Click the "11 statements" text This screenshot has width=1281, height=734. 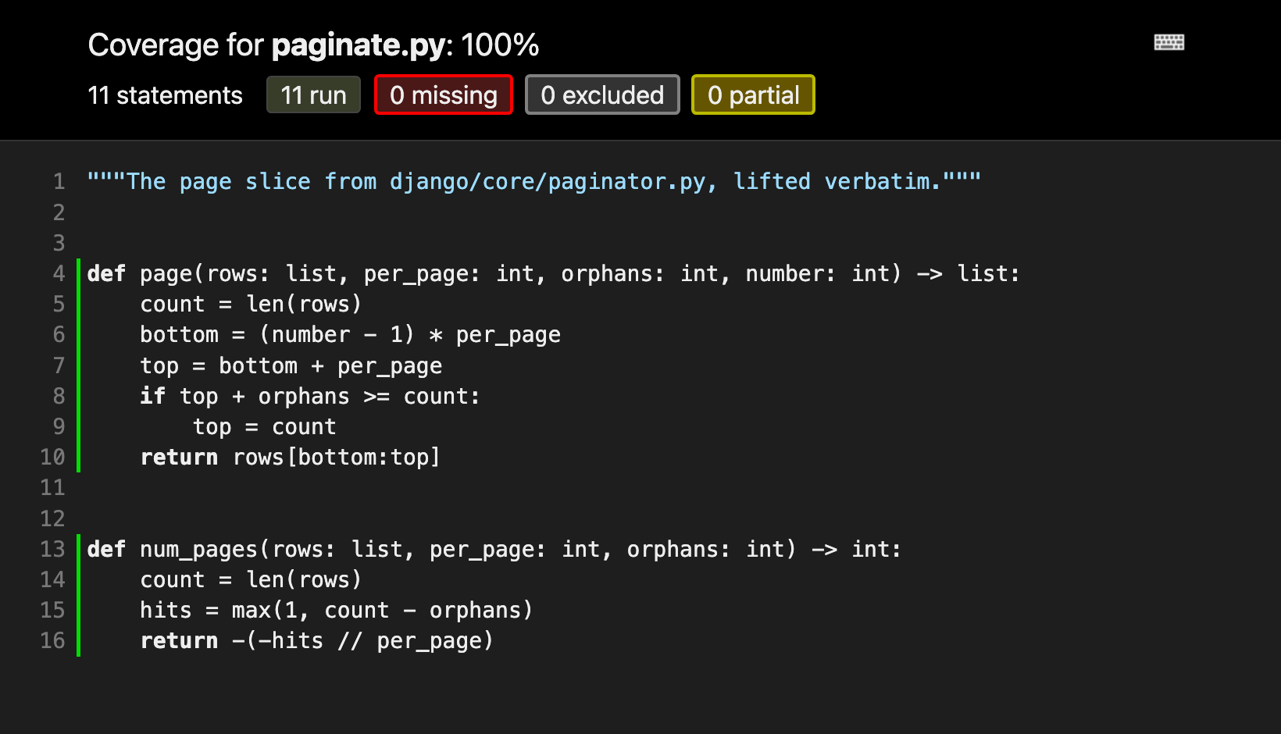tap(166, 95)
